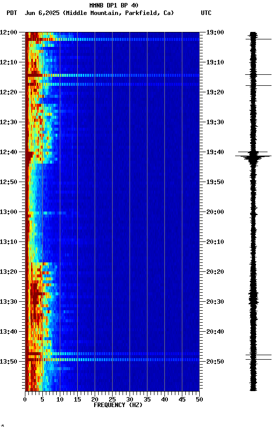
Task: Click the 45 Hz frequency axis label
Action: (x=182, y=400)
